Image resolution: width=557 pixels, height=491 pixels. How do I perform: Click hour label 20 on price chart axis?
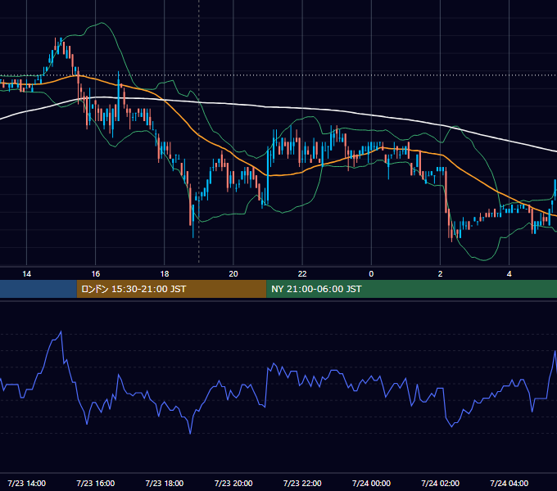click(x=233, y=274)
